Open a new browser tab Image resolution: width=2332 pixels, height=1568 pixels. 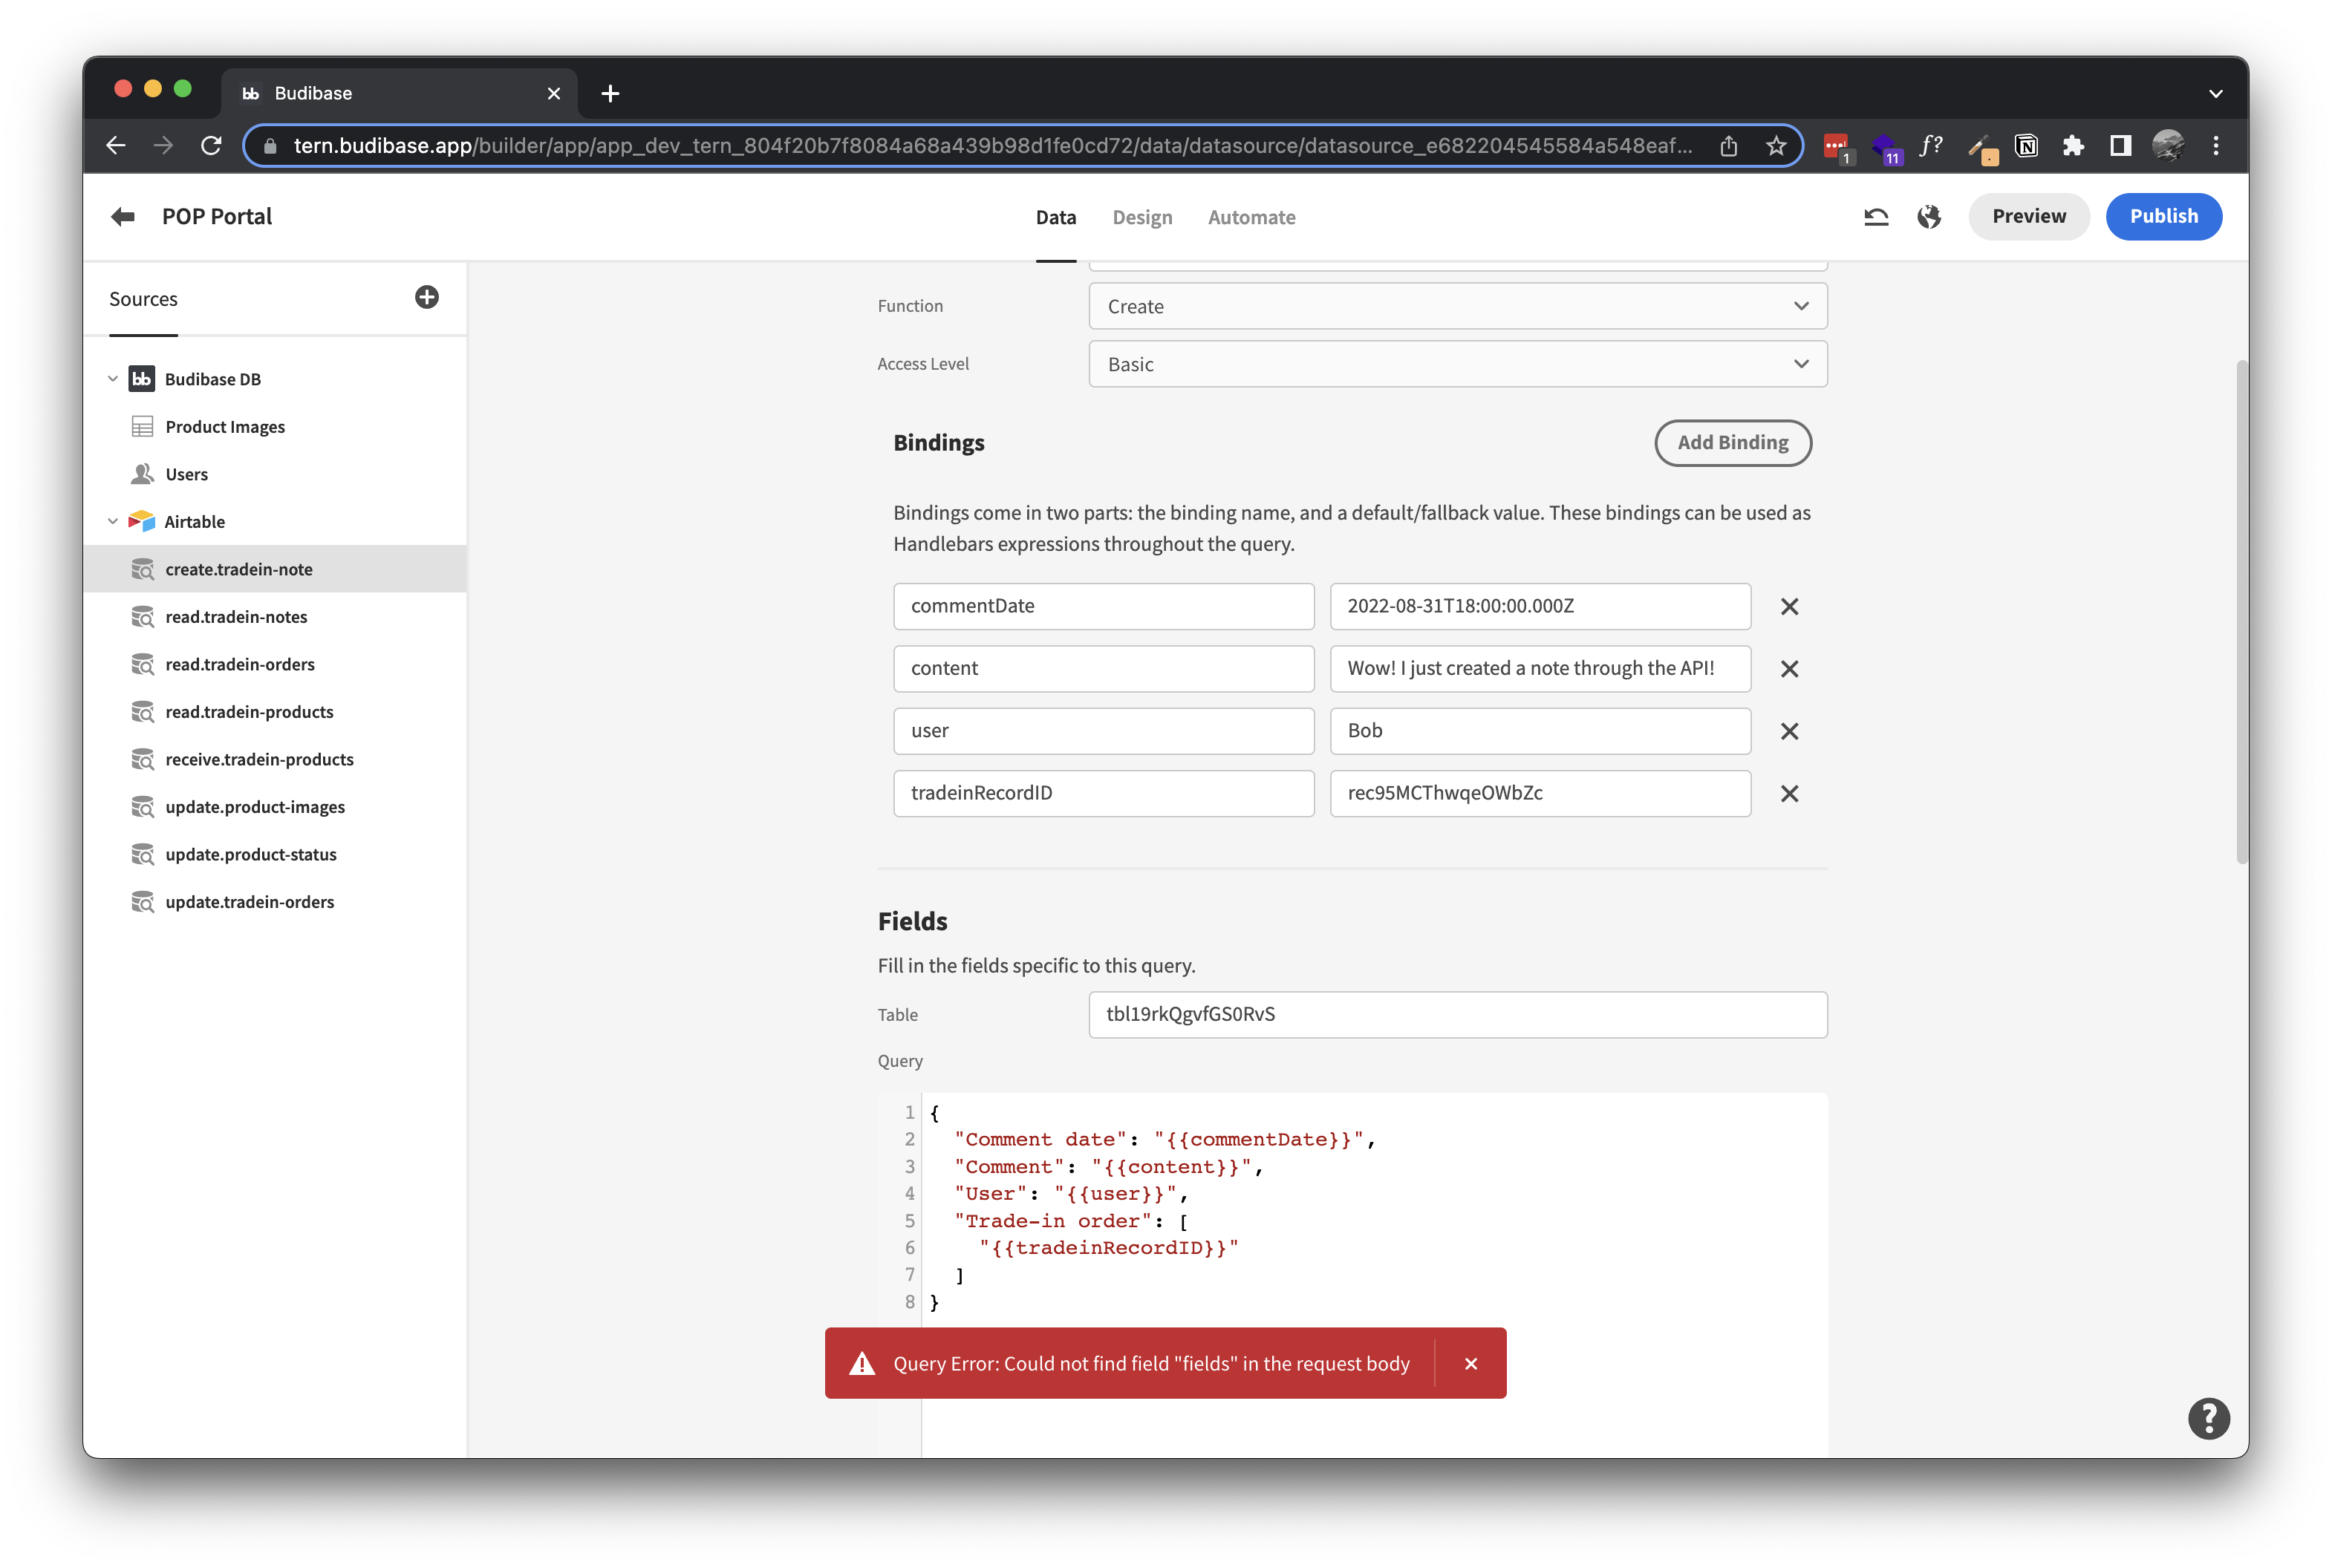tap(610, 93)
